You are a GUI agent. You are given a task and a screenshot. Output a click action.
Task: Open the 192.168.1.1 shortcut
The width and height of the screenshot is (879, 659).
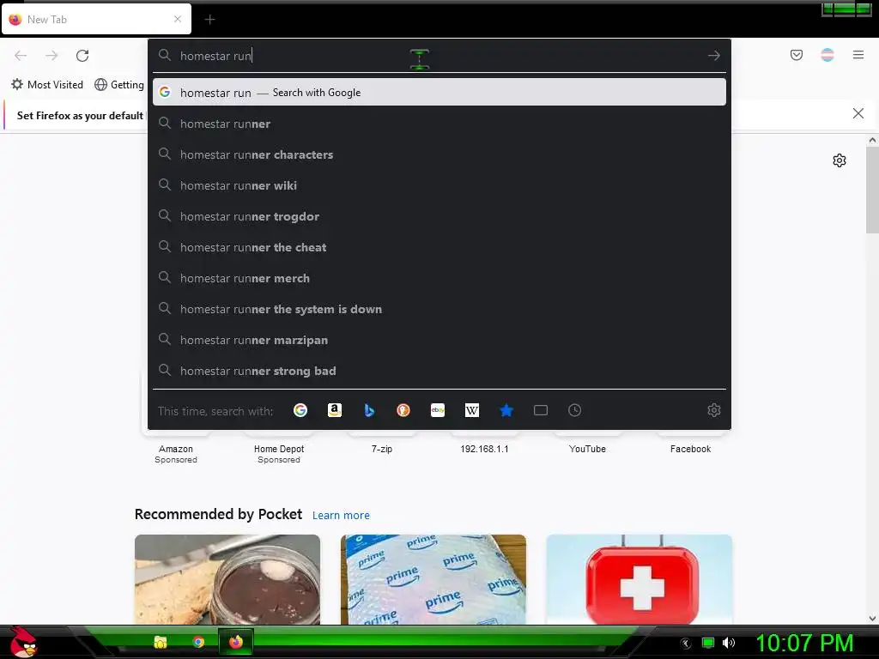coord(484,449)
